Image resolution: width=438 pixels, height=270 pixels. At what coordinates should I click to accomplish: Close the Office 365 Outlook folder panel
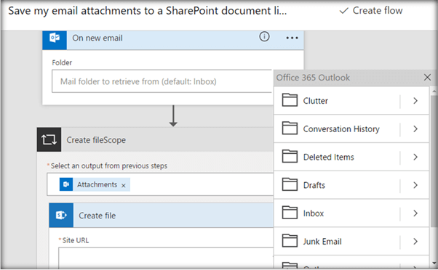click(x=427, y=77)
